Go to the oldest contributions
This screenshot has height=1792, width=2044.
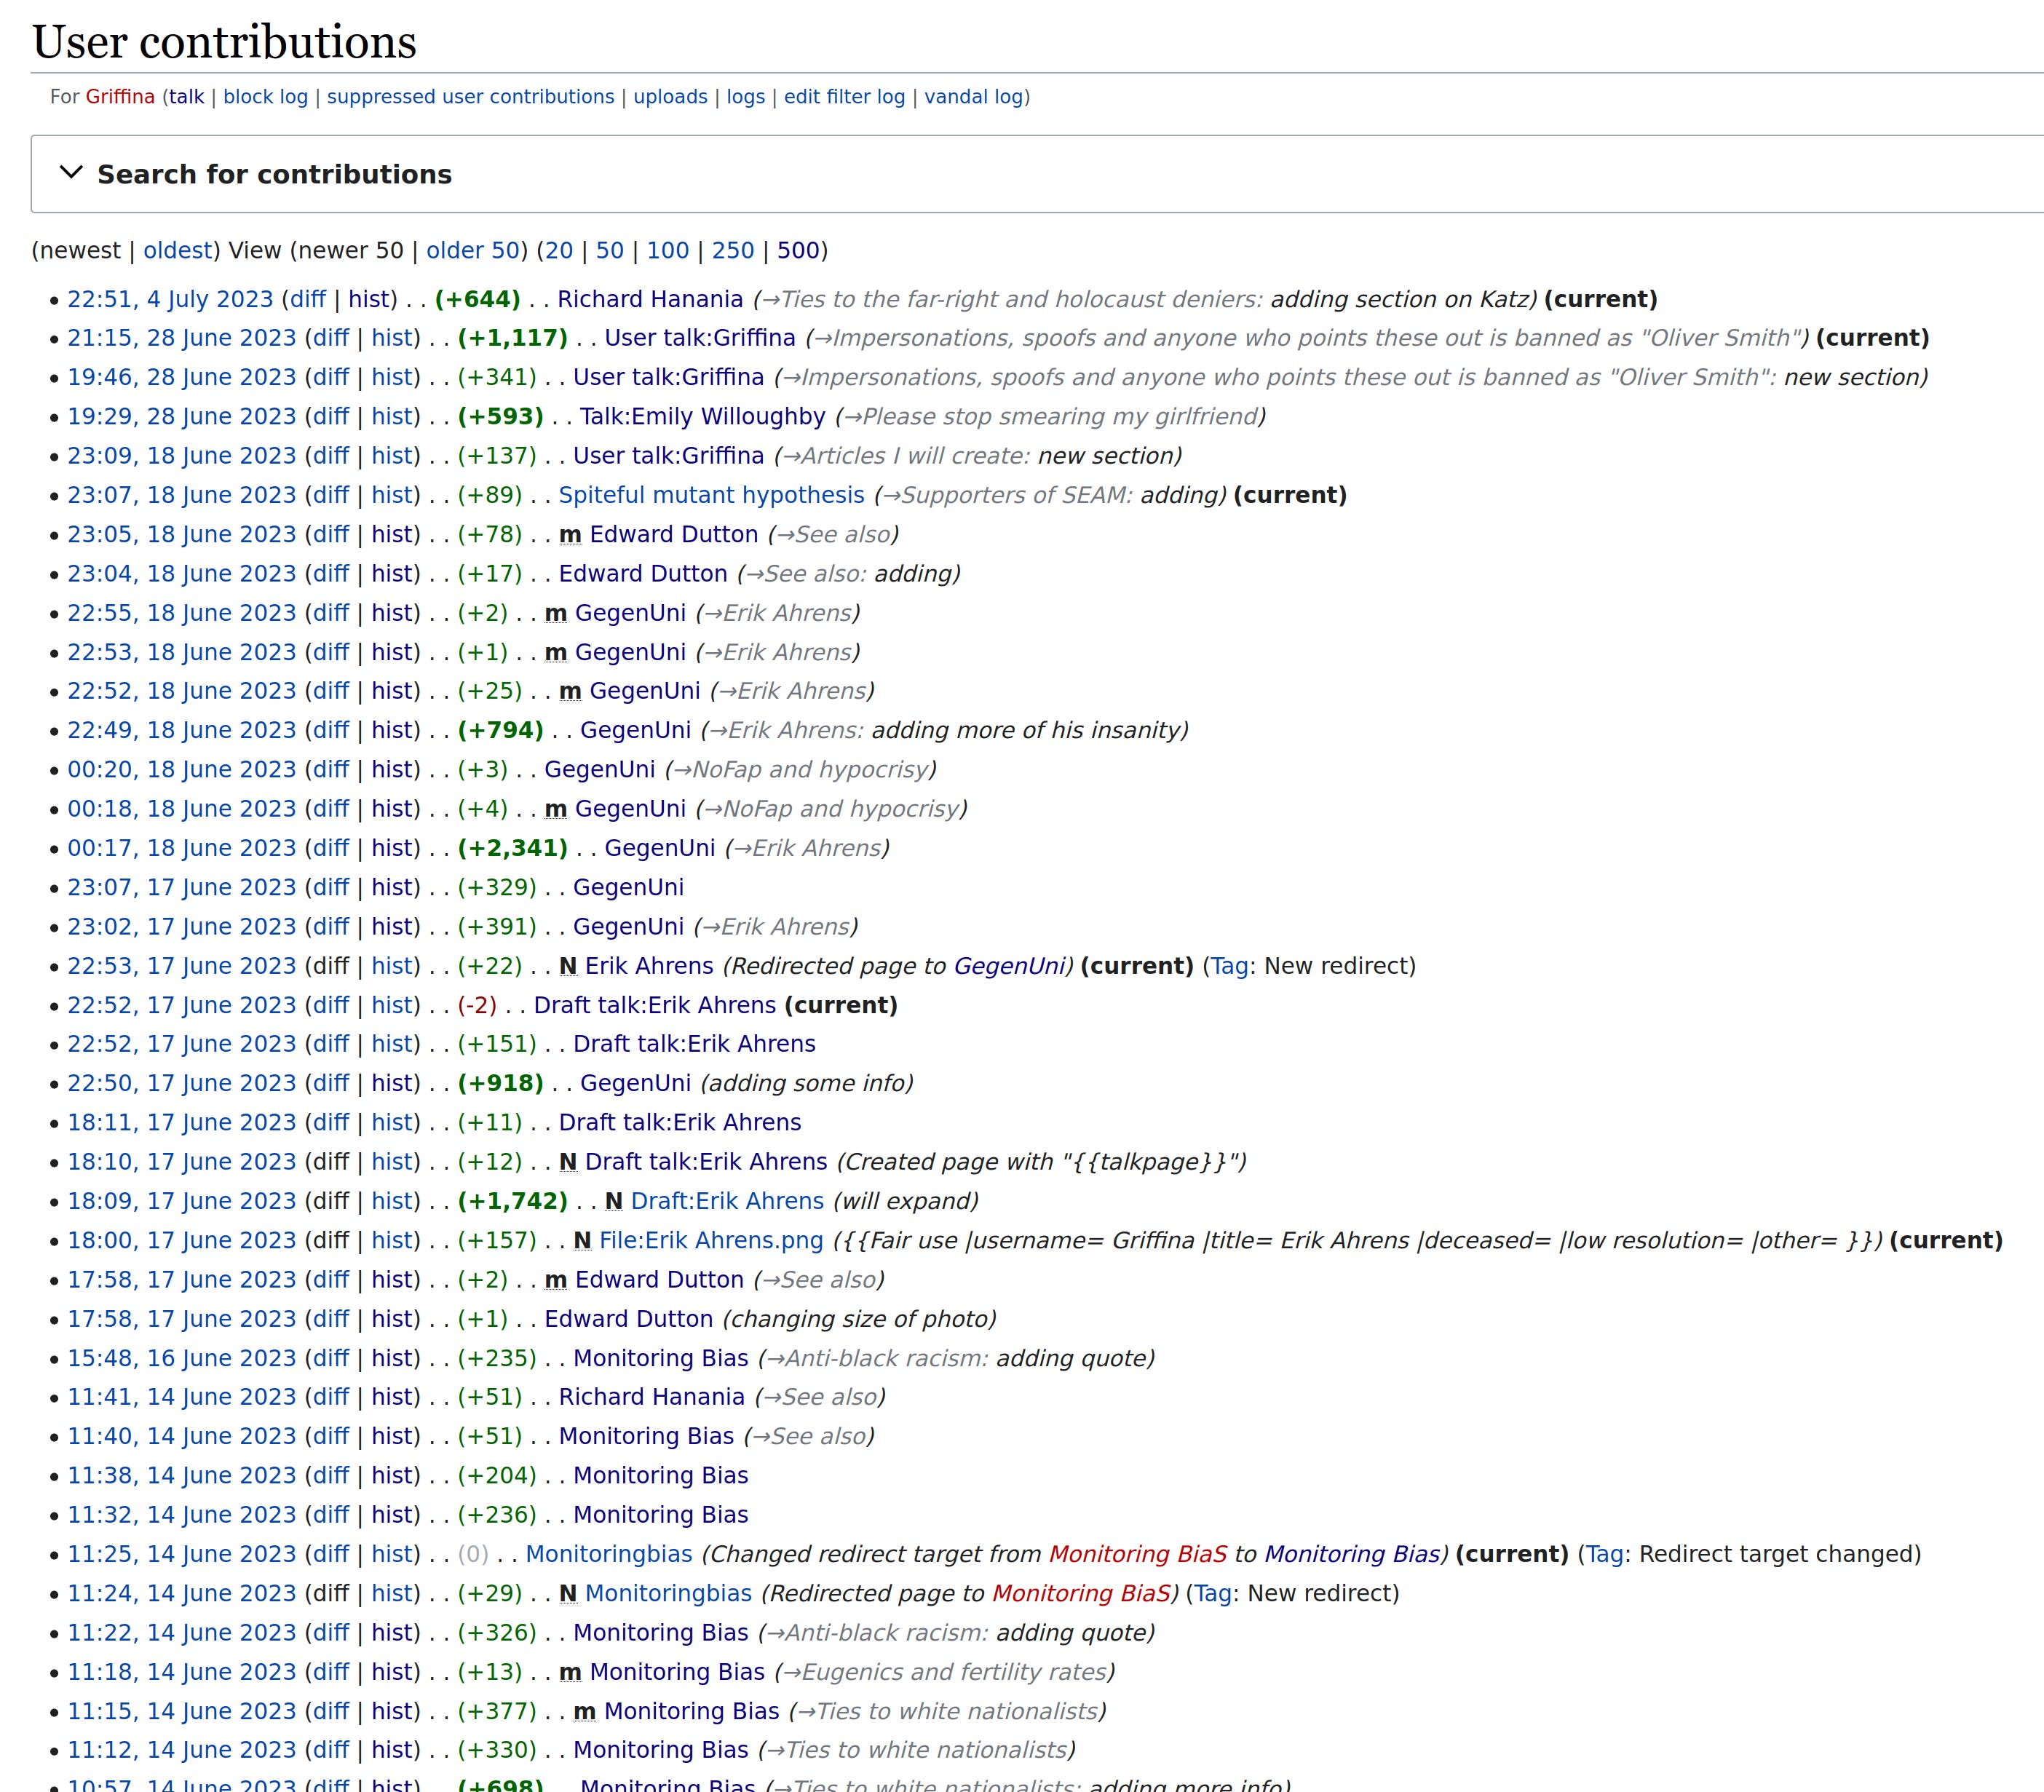click(177, 250)
